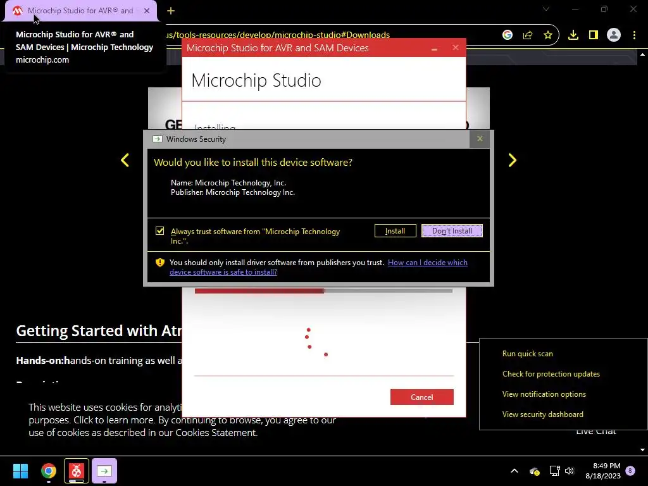Open the link on deciding safe device software
This screenshot has height=486, width=648.
(318, 267)
